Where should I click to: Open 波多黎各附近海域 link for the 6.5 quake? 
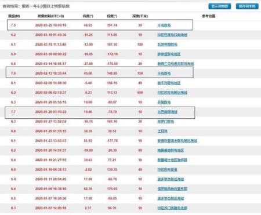(x=171, y=198)
